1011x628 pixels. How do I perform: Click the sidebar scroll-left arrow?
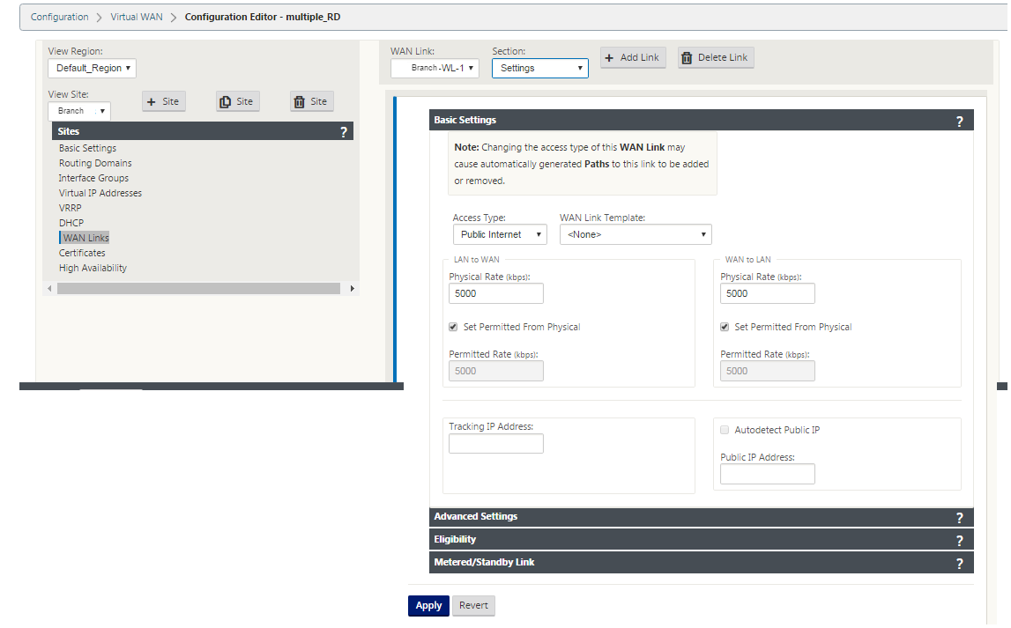tap(49, 289)
